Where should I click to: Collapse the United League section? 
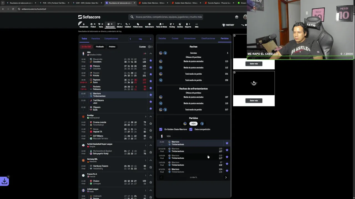151,190
